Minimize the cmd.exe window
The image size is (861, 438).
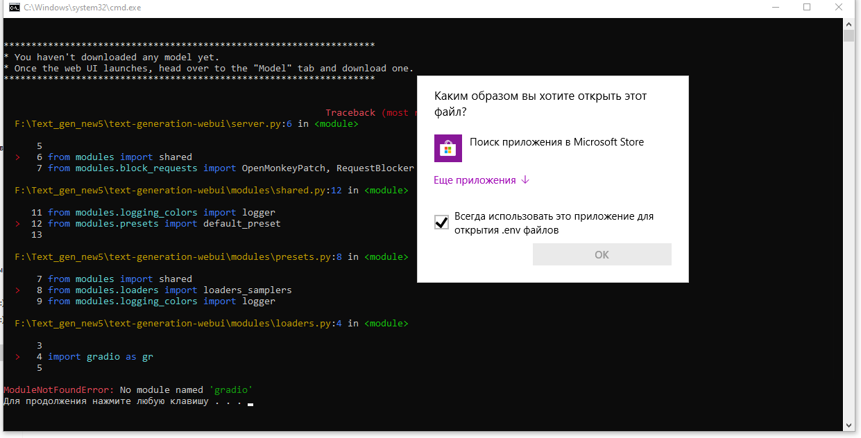click(x=775, y=8)
